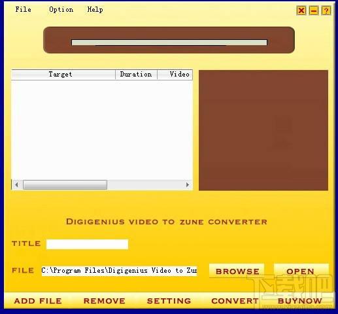Open the SETTING dialog button

[169, 301]
